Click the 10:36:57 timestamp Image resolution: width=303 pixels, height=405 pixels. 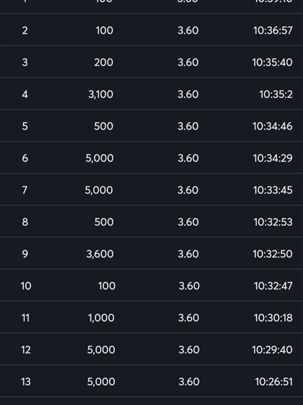click(273, 30)
